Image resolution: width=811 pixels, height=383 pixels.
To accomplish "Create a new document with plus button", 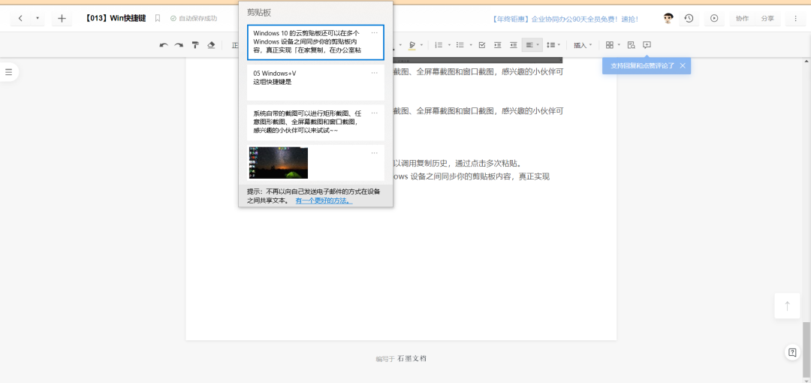I will pyautogui.click(x=62, y=19).
